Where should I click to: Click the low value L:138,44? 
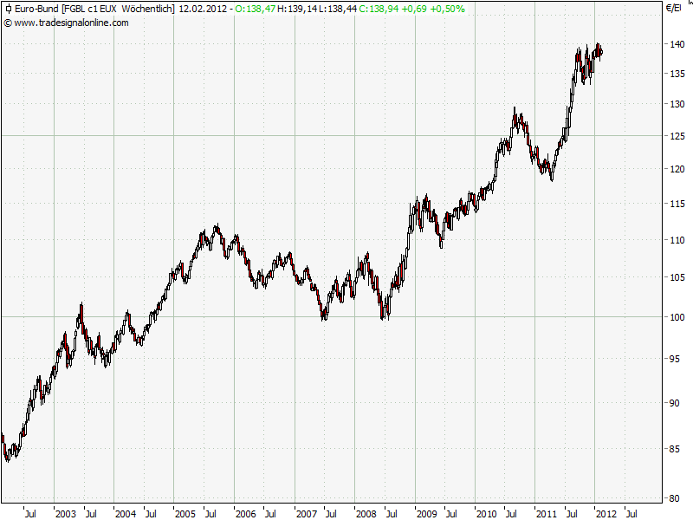click(337, 9)
